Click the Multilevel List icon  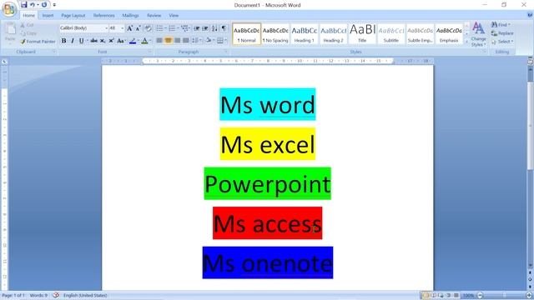[x=184, y=28]
